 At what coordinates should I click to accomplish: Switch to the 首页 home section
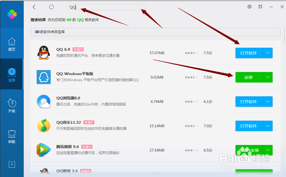coord(12,44)
